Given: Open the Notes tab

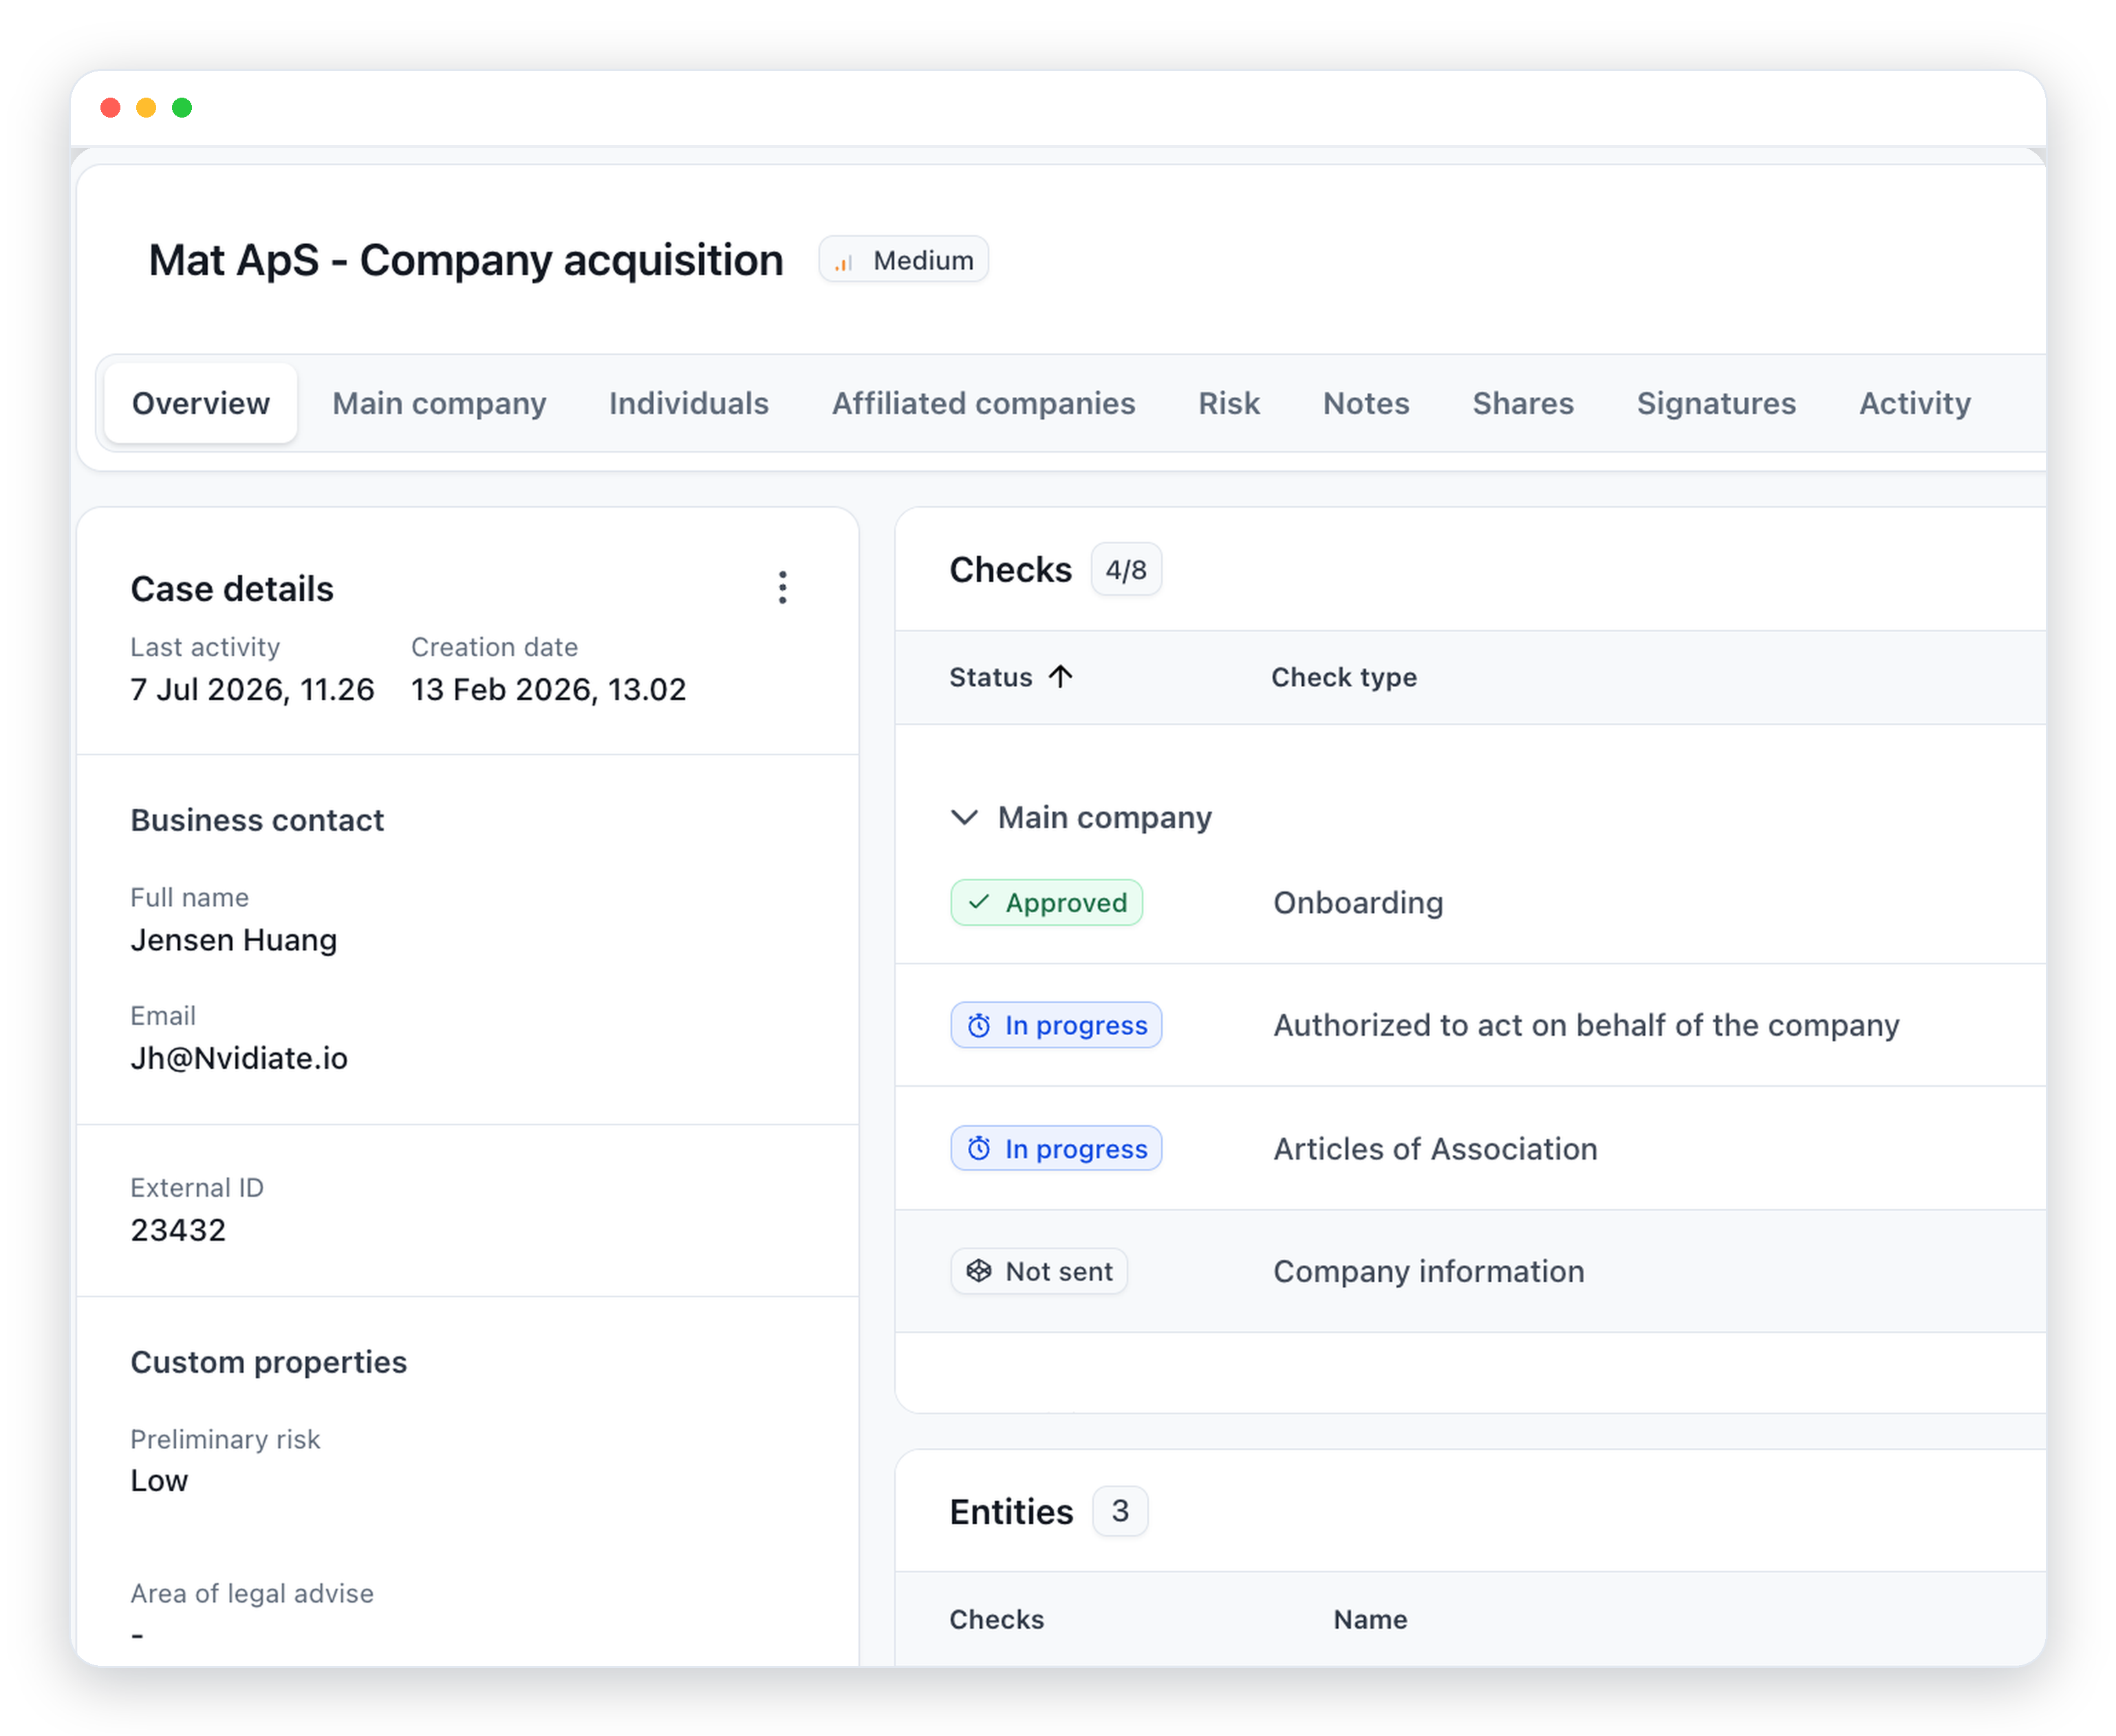Looking at the screenshot, I should tap(1366, 403).
